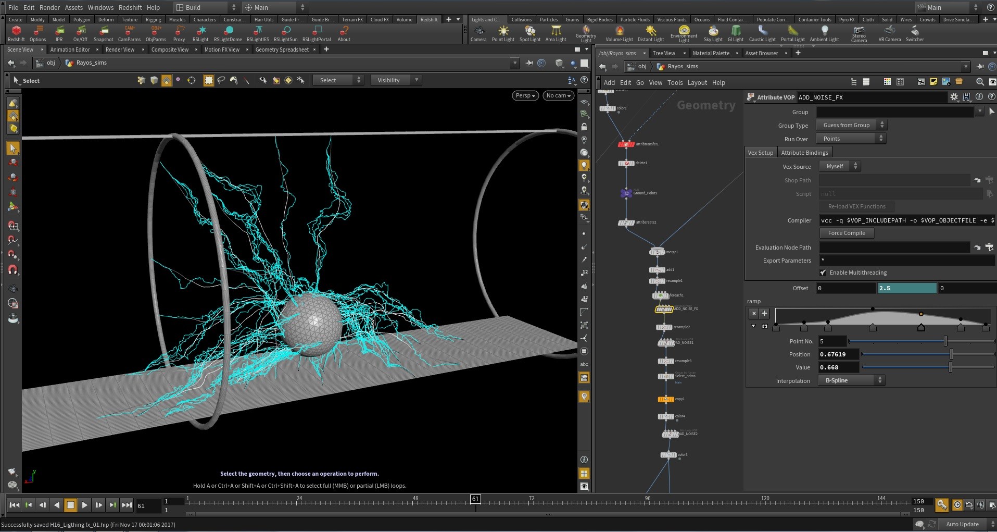Click Re-load VEX Functions button
This screenshot has height=532, width=997.
tap(856, 206)
